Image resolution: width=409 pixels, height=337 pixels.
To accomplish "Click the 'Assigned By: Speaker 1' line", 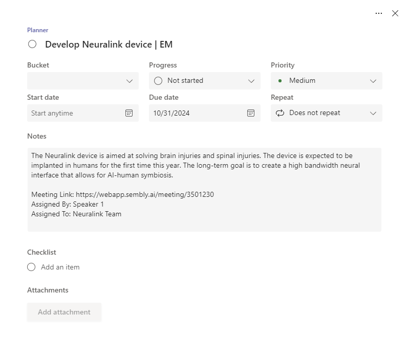I will pyautogui.click(x=68, y=204).
